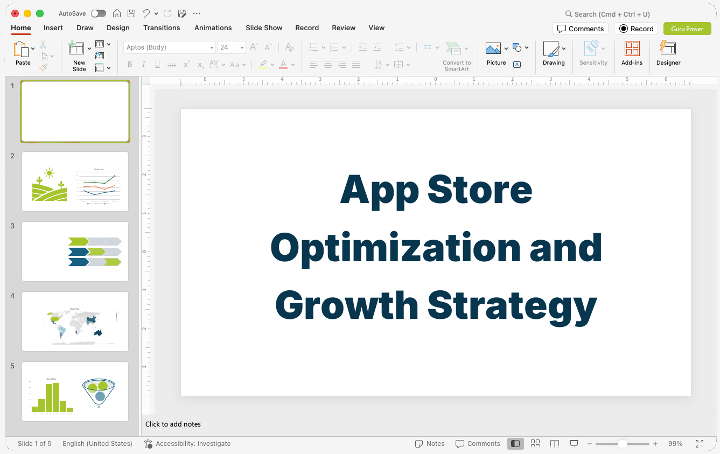Click the Undo arrow icon
Viewport: 720px width, 454px height.
click(x=146, y=13)
